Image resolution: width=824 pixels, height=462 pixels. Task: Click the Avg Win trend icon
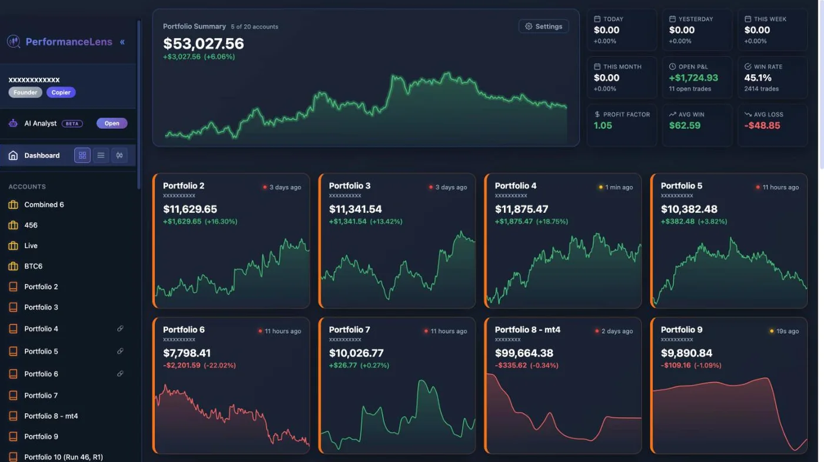[x=673, y=114]
